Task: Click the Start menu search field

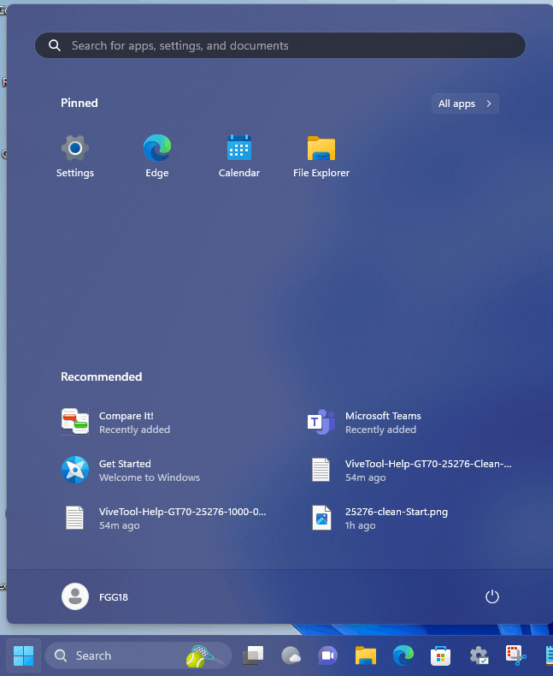Action: (280, 45)
